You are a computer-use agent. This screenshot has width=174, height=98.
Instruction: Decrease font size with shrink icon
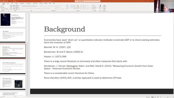click(x=39, y=6)
